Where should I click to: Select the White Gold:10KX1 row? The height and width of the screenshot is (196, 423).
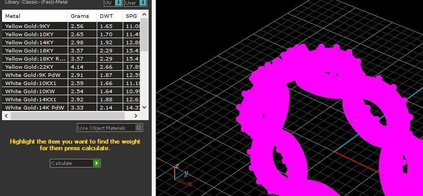click(71, 83)
